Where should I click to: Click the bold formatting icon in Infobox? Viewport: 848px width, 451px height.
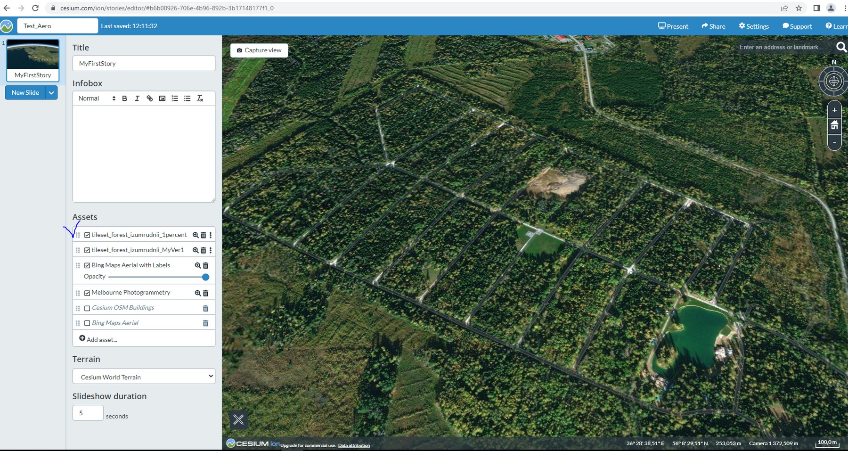tap(124, 98)
